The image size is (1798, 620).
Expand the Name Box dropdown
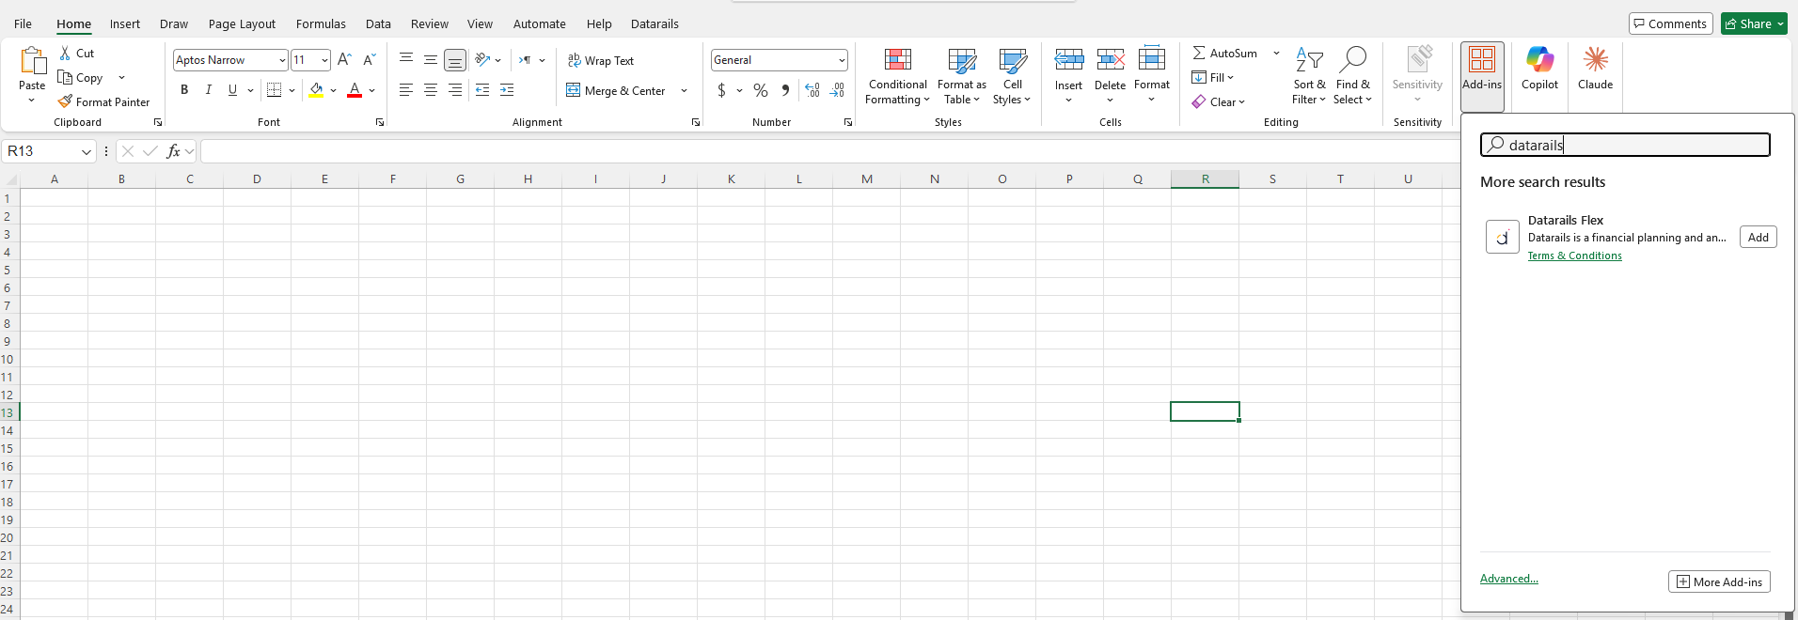tap(87, 151)
